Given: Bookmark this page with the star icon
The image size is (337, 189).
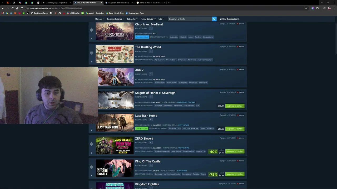Looking at the screenshot, I should (306, 8).
